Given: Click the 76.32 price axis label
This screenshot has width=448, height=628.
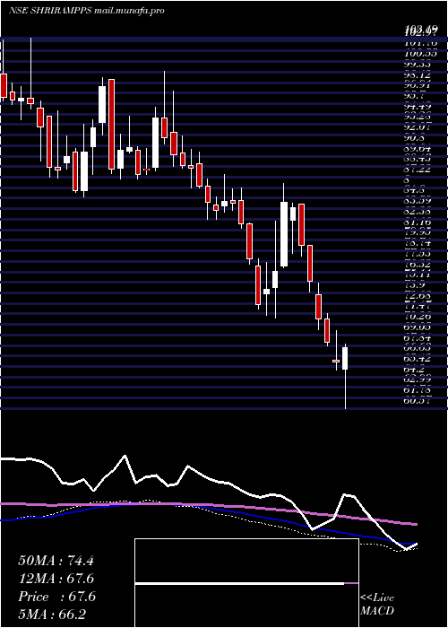Looking at the screenshot, I should pyautogui.click(x=418, y=265).
